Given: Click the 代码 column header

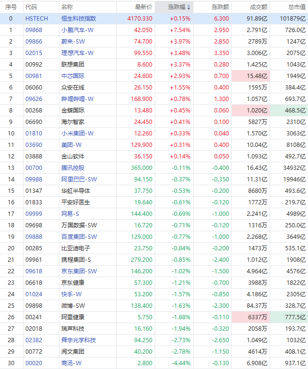Looking at the screenshot, I should [x=31, y=7].
